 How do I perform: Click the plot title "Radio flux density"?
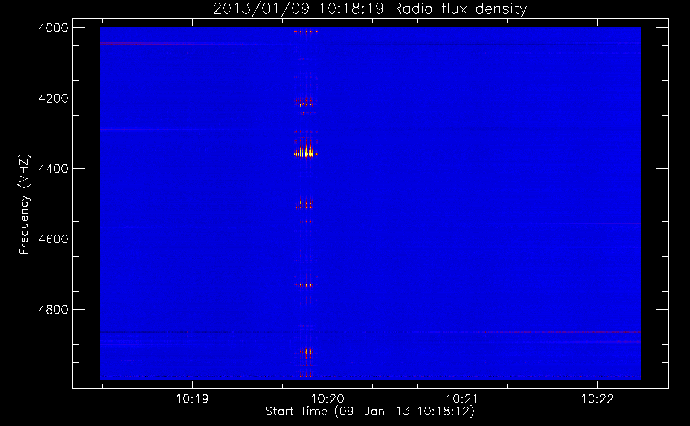[460, 9]
